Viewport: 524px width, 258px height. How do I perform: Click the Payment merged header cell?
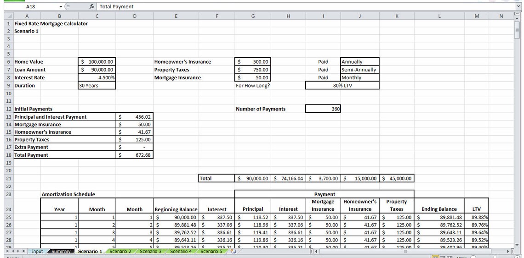[x=325, y=194]
